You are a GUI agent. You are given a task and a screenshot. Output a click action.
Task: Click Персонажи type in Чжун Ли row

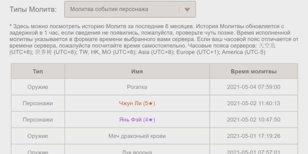(38, 103)
